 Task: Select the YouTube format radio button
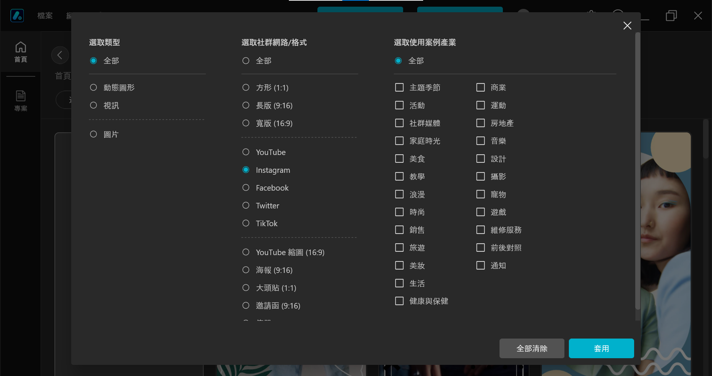tap(246, 152)
